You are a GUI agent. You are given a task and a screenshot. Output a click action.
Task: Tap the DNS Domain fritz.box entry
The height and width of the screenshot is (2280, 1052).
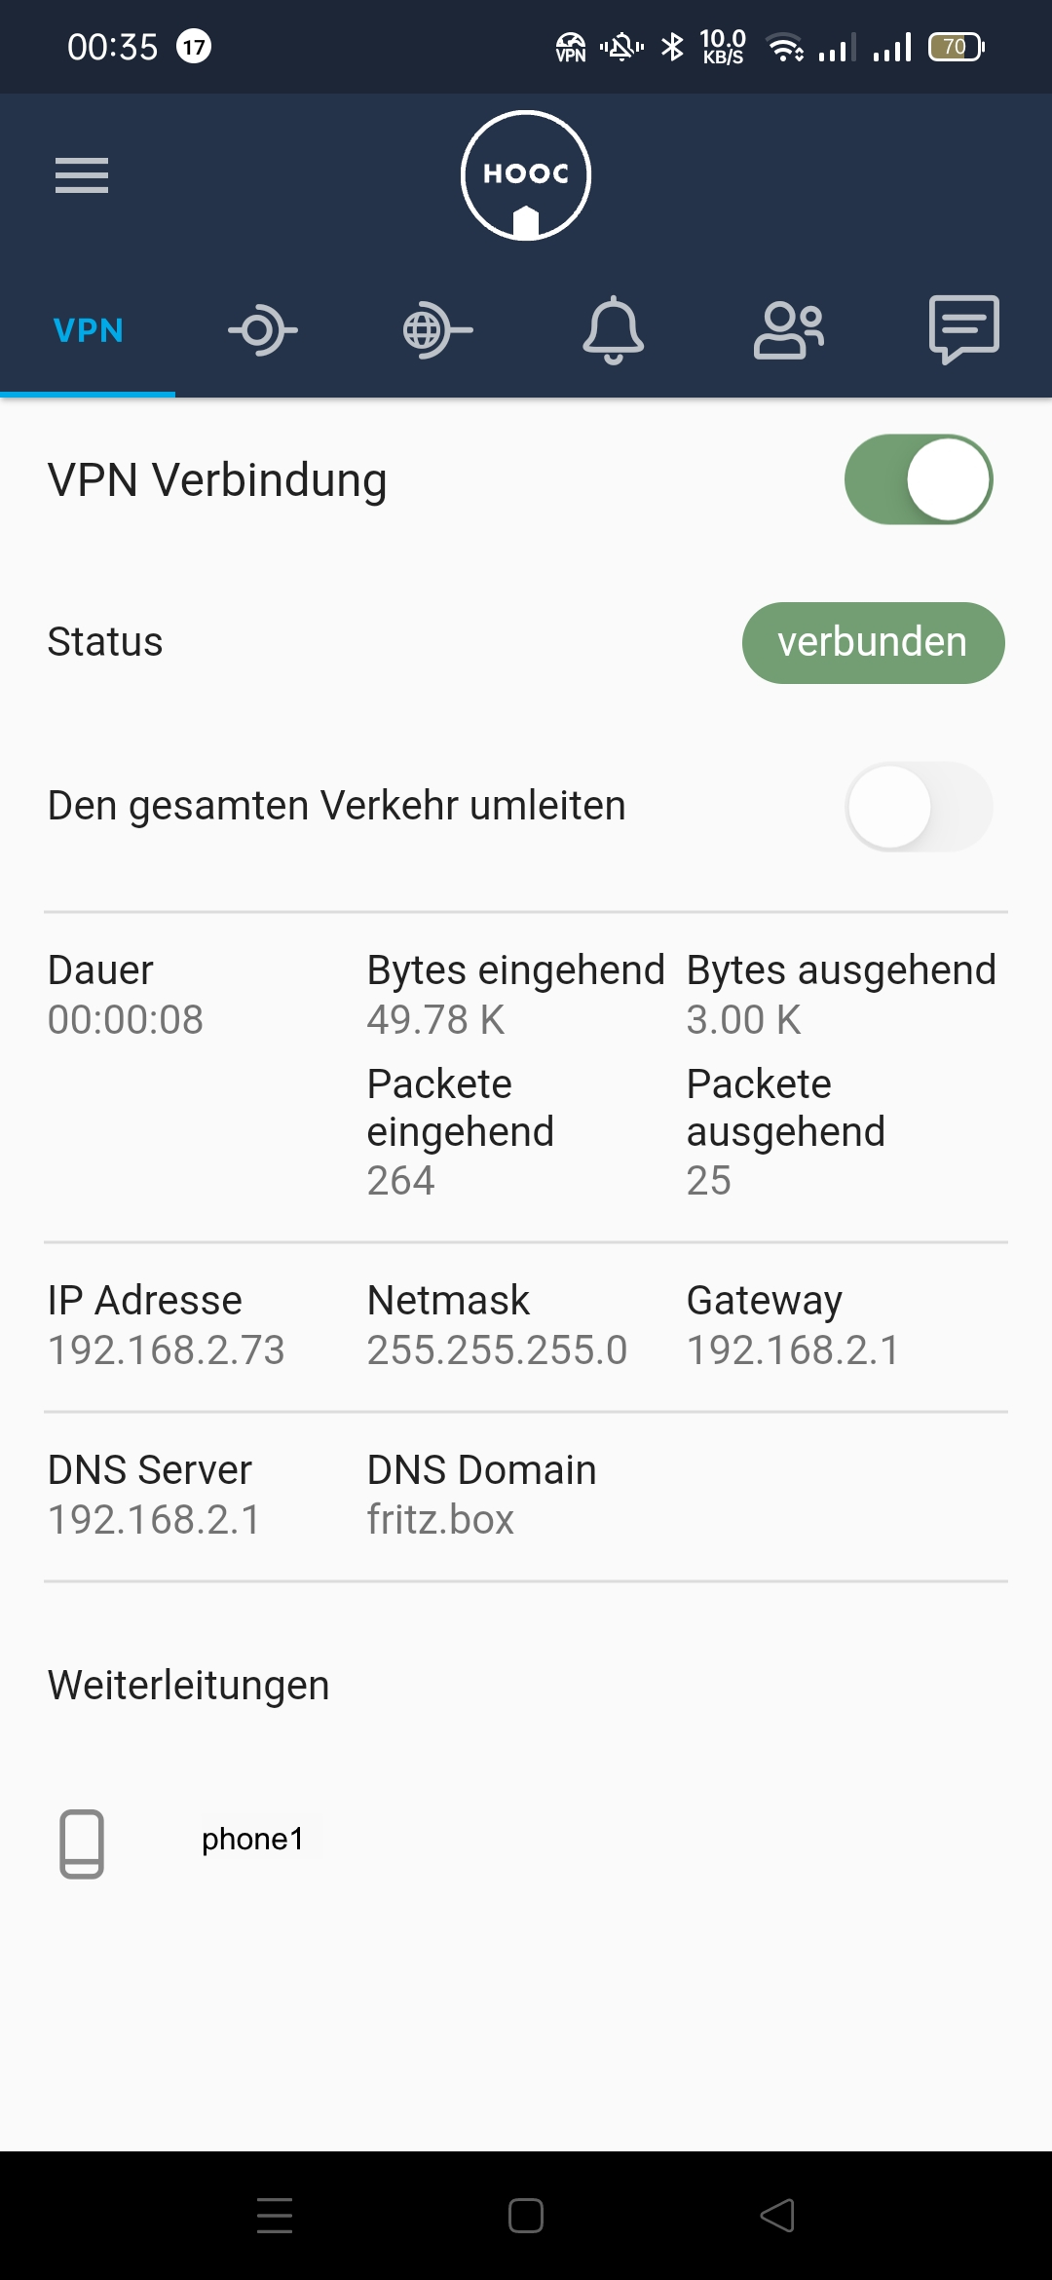440,1520
